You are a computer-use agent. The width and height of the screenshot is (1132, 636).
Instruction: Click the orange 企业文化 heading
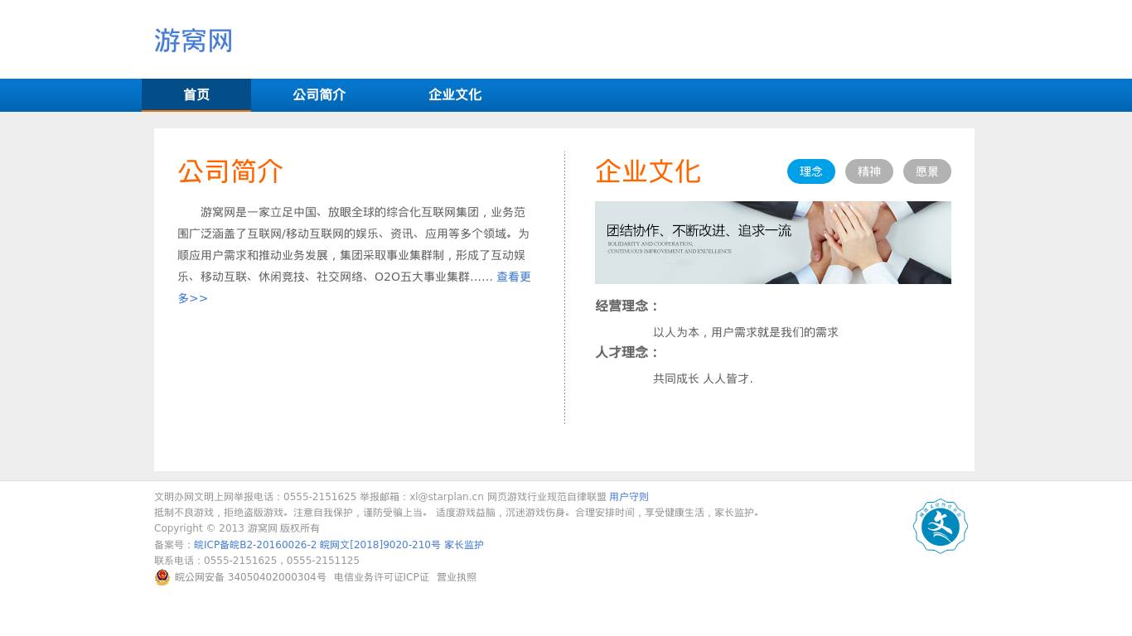[x=648, y=172]
